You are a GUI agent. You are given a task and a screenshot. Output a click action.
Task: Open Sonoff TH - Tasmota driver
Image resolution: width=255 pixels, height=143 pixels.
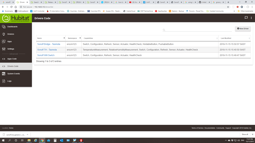47,50
